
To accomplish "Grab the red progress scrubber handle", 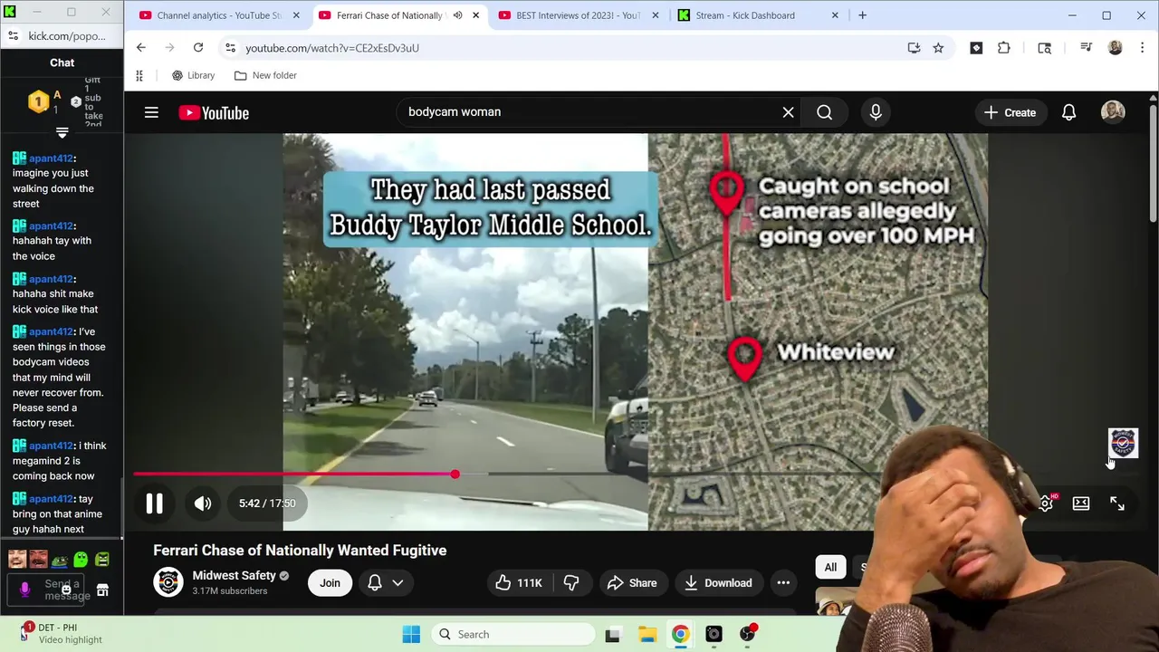I will 455,474.
